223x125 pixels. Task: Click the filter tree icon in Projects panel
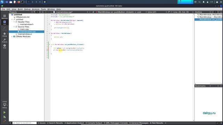point(34,12)
